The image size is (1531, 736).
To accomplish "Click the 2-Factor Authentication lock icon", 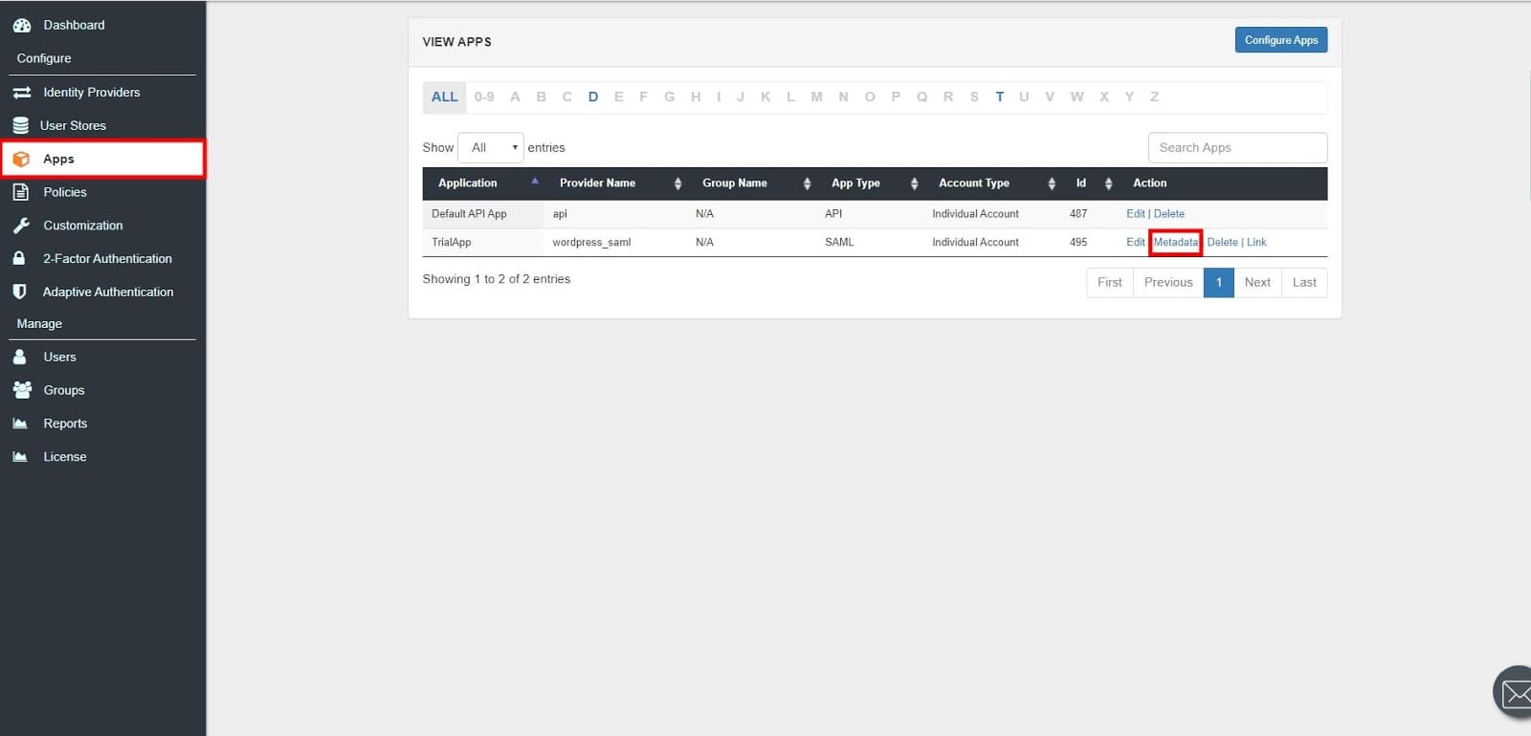I will tap(18, 258).
